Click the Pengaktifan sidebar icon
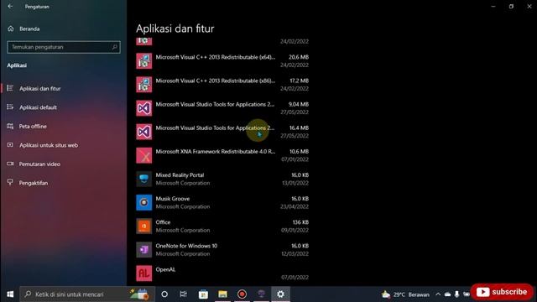Viewport: 537px width, 302px height. (10, 182)
